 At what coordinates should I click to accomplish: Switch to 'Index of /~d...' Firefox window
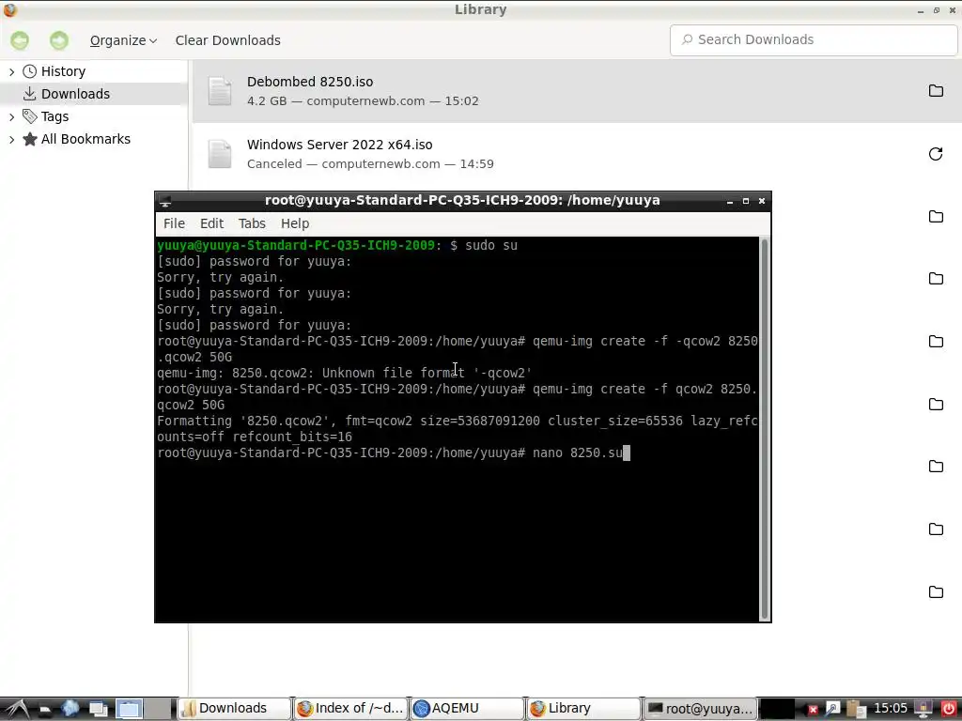point(350,709)
